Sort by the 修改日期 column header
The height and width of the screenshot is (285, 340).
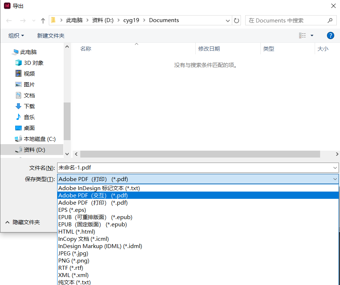click(209, 49)
